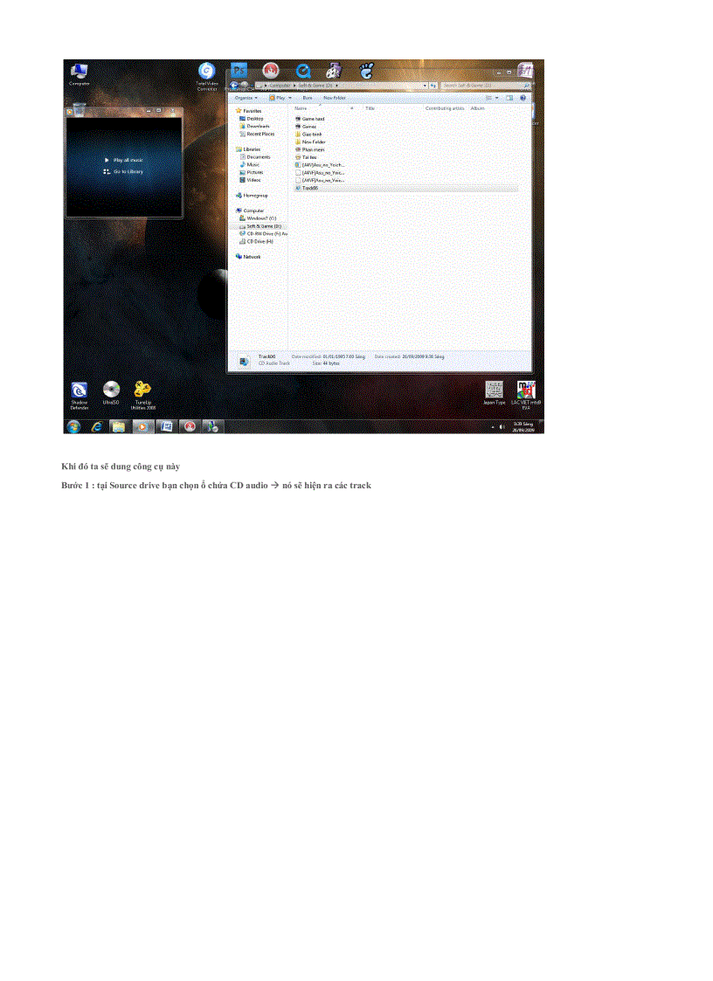The image size is (713, 981).
Task: Open the address bar history dropdown
Action: coord(425,86)
